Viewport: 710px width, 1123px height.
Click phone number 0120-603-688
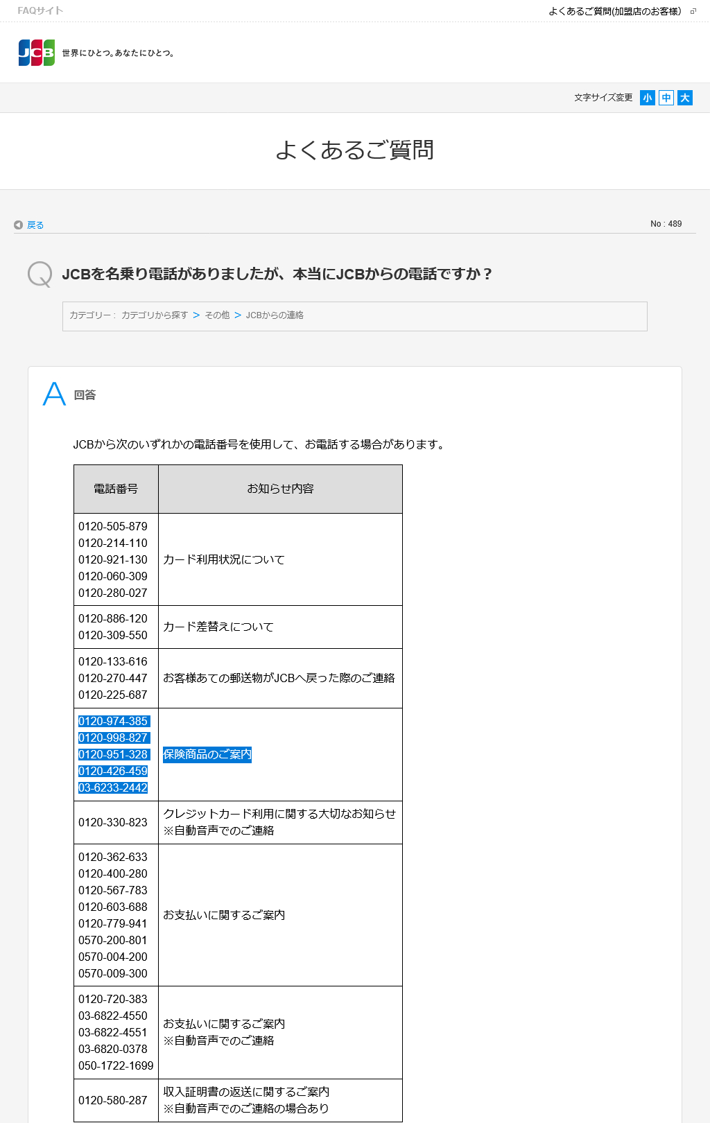pos(113,907)
